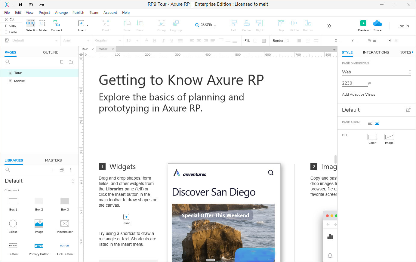Click the Insert plus icon in toolbar
The width and height of the screenshot is (416, 262).
tap(81, 23)
